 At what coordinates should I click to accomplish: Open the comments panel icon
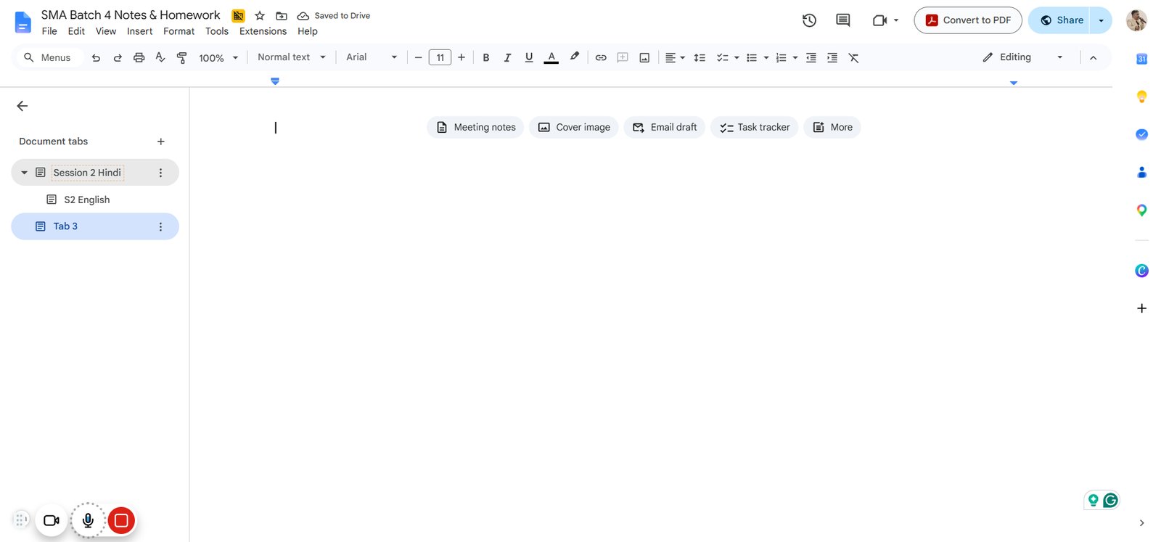pos(842,20)
